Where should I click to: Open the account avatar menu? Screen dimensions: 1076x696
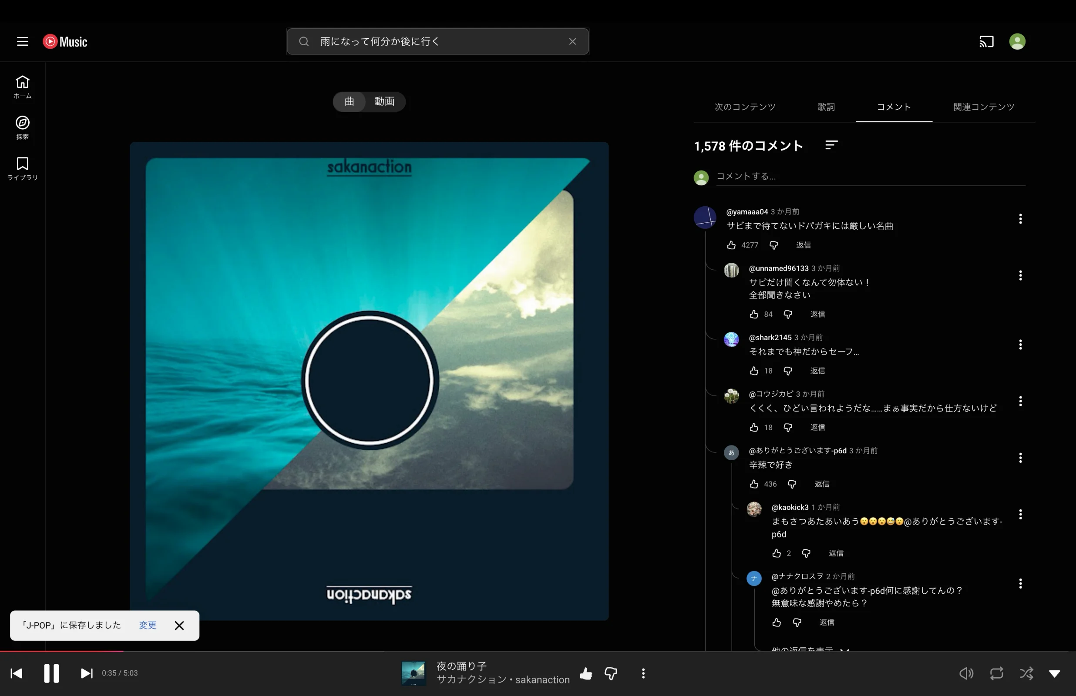(x=1017, y=42)
